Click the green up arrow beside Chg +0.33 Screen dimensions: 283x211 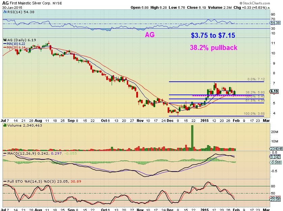point(268,8)
